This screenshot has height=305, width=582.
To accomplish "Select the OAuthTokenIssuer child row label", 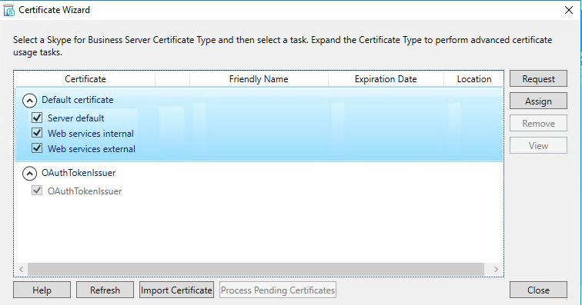I will click(84, 191).
